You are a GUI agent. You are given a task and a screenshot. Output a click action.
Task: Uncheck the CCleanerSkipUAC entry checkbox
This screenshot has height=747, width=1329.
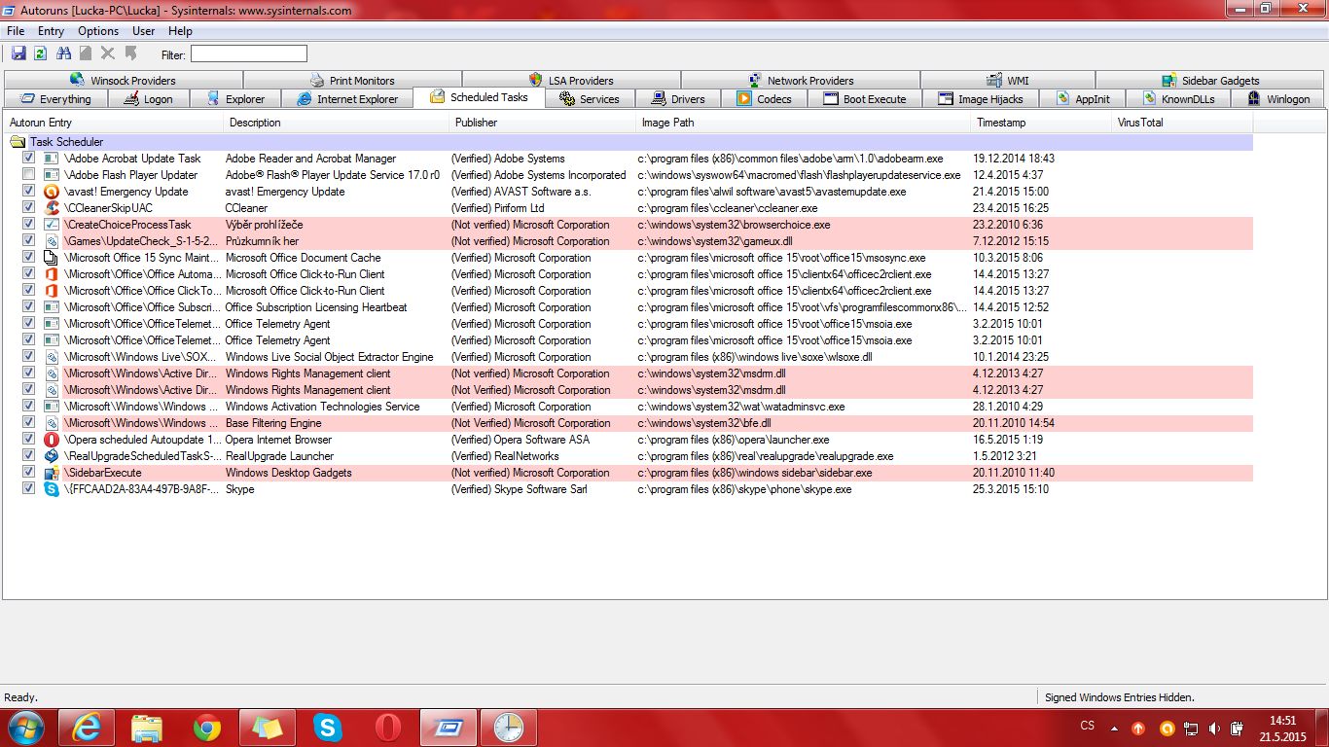coord(29,207)
